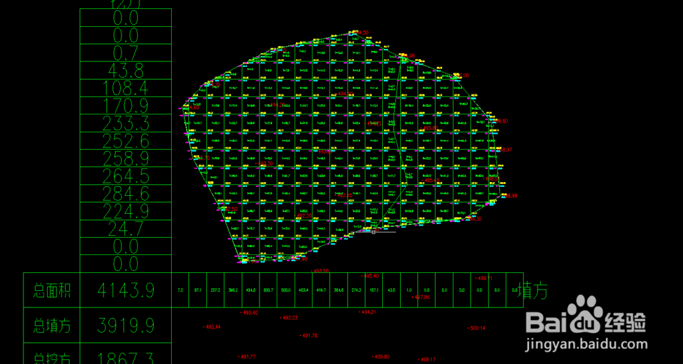
Task: Select the 500.7 cell in bottom row
Action: point(268,290)
